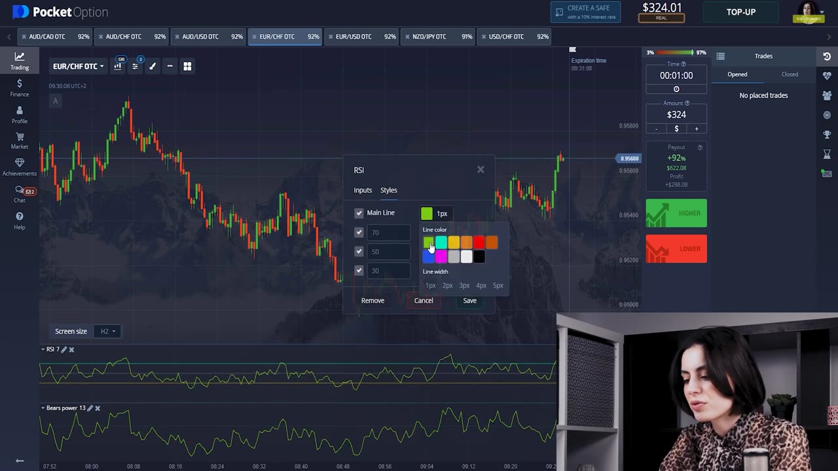Image resolution: width=838 pixels, height=471 pixels.
Task: Open the hourglass pending trades icon
Action: pos(827,154)
